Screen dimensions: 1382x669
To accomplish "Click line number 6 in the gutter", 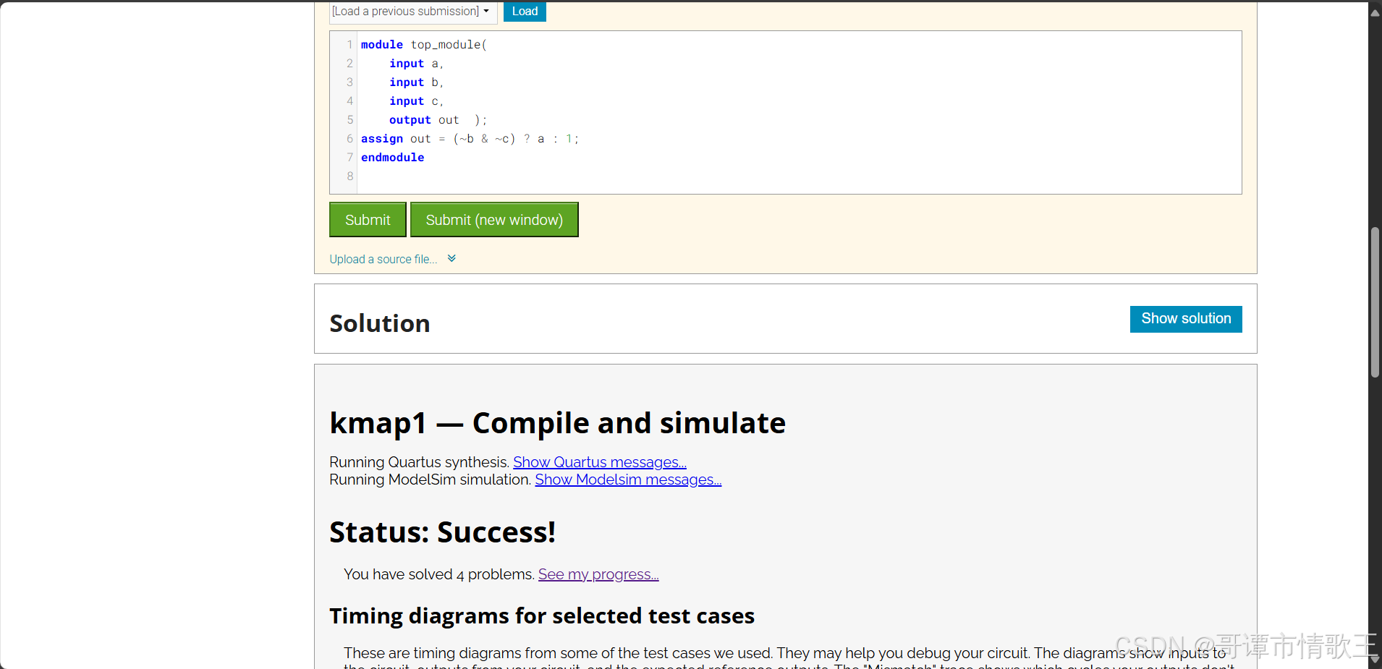I will [349, 139].
